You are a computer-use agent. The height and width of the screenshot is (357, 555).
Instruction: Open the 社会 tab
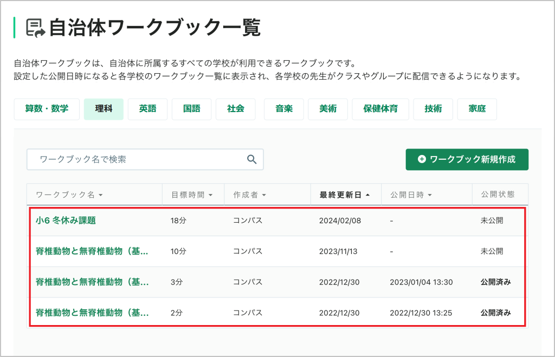coord(236,109)
